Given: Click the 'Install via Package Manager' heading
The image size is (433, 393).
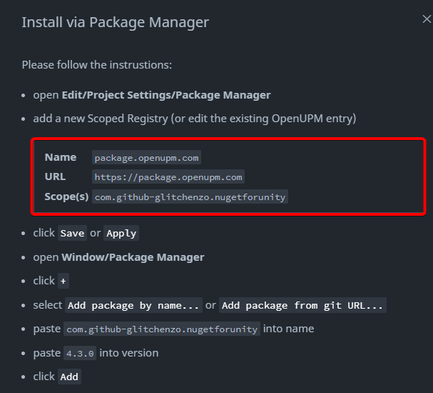Looking at the screenshot, I should pyautogui.click(x=115, y=22).
